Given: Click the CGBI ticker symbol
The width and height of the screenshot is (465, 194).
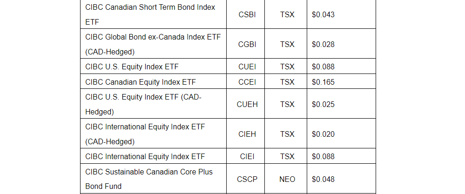Looking at the screenshot, I should coord(247,44).
